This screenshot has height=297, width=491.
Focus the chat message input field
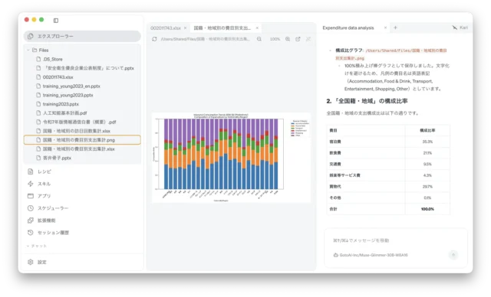coord(395,240)
